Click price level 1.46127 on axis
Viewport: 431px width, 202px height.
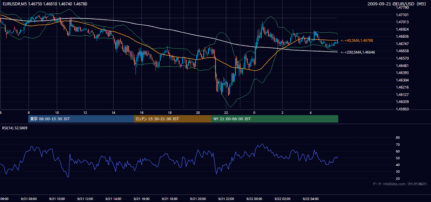click(403, 95)
